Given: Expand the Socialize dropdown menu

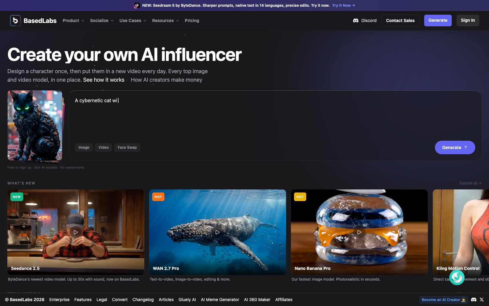Looking at the screenshot, I should click(102, 21).
